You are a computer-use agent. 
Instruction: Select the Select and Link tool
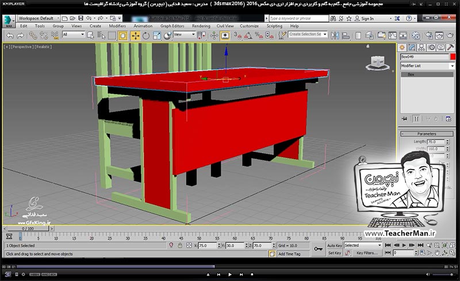[x=33, y=36]
